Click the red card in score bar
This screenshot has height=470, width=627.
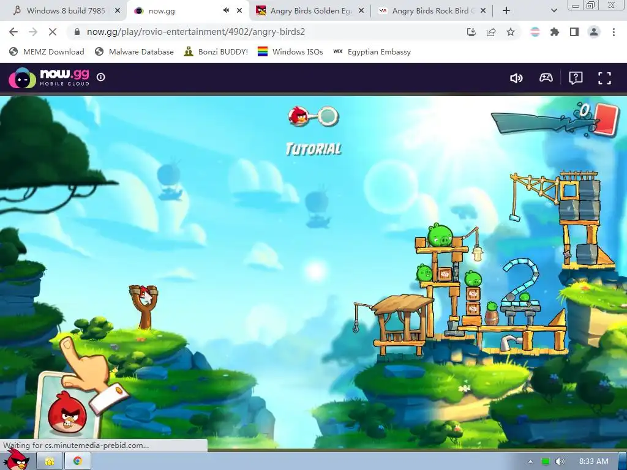point(606,120)
